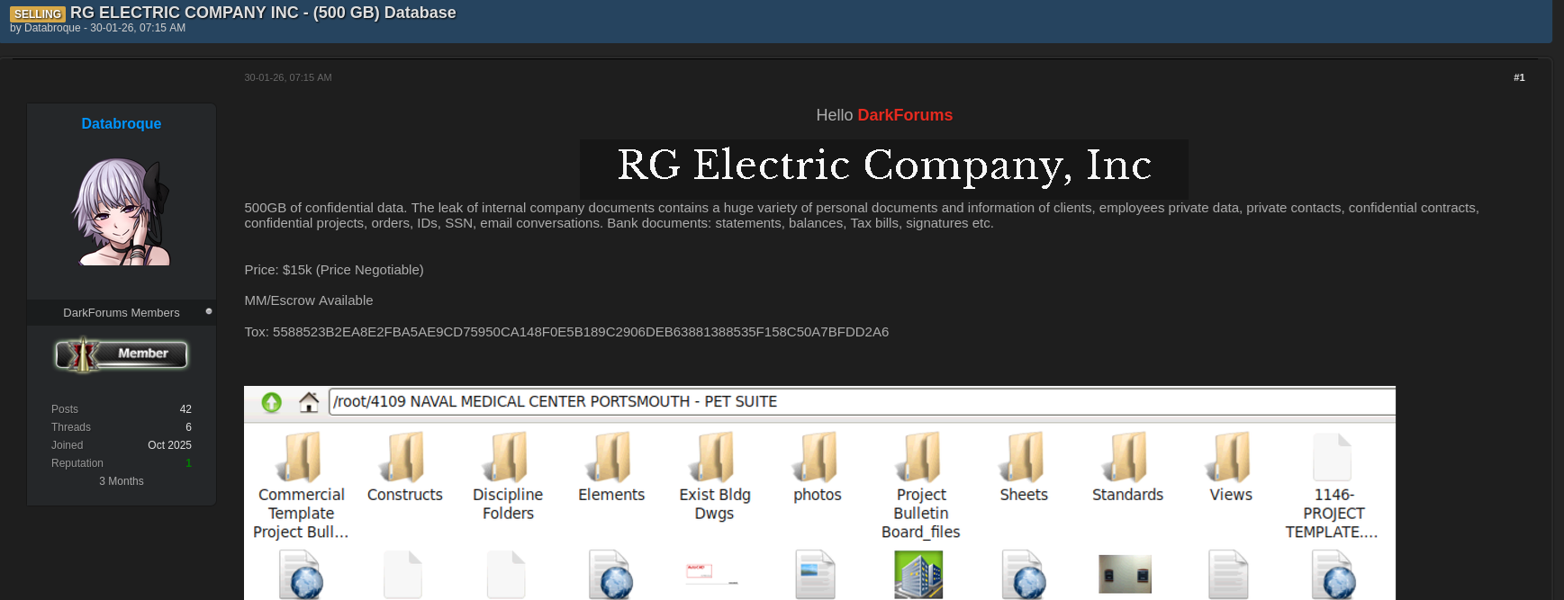Click the Joined Oct 2025 value
This screenshot has width=1564, height=600.
(169, 445)
